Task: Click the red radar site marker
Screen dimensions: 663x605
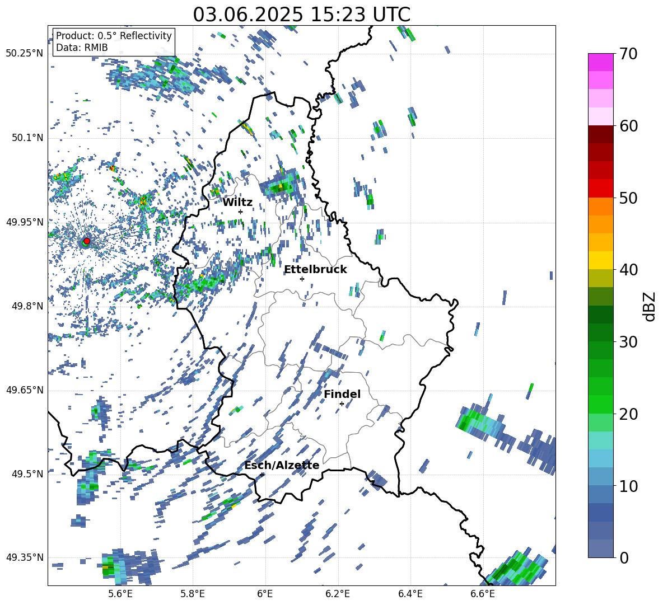Action: (x=87, y=241)
